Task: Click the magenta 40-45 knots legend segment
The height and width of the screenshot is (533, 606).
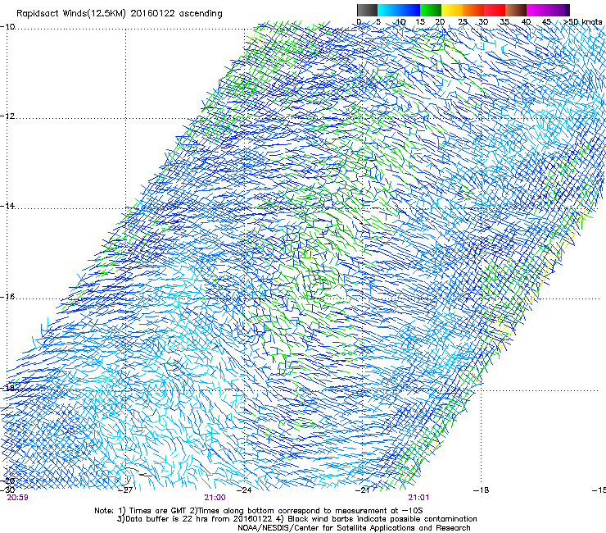Action: 537,10
